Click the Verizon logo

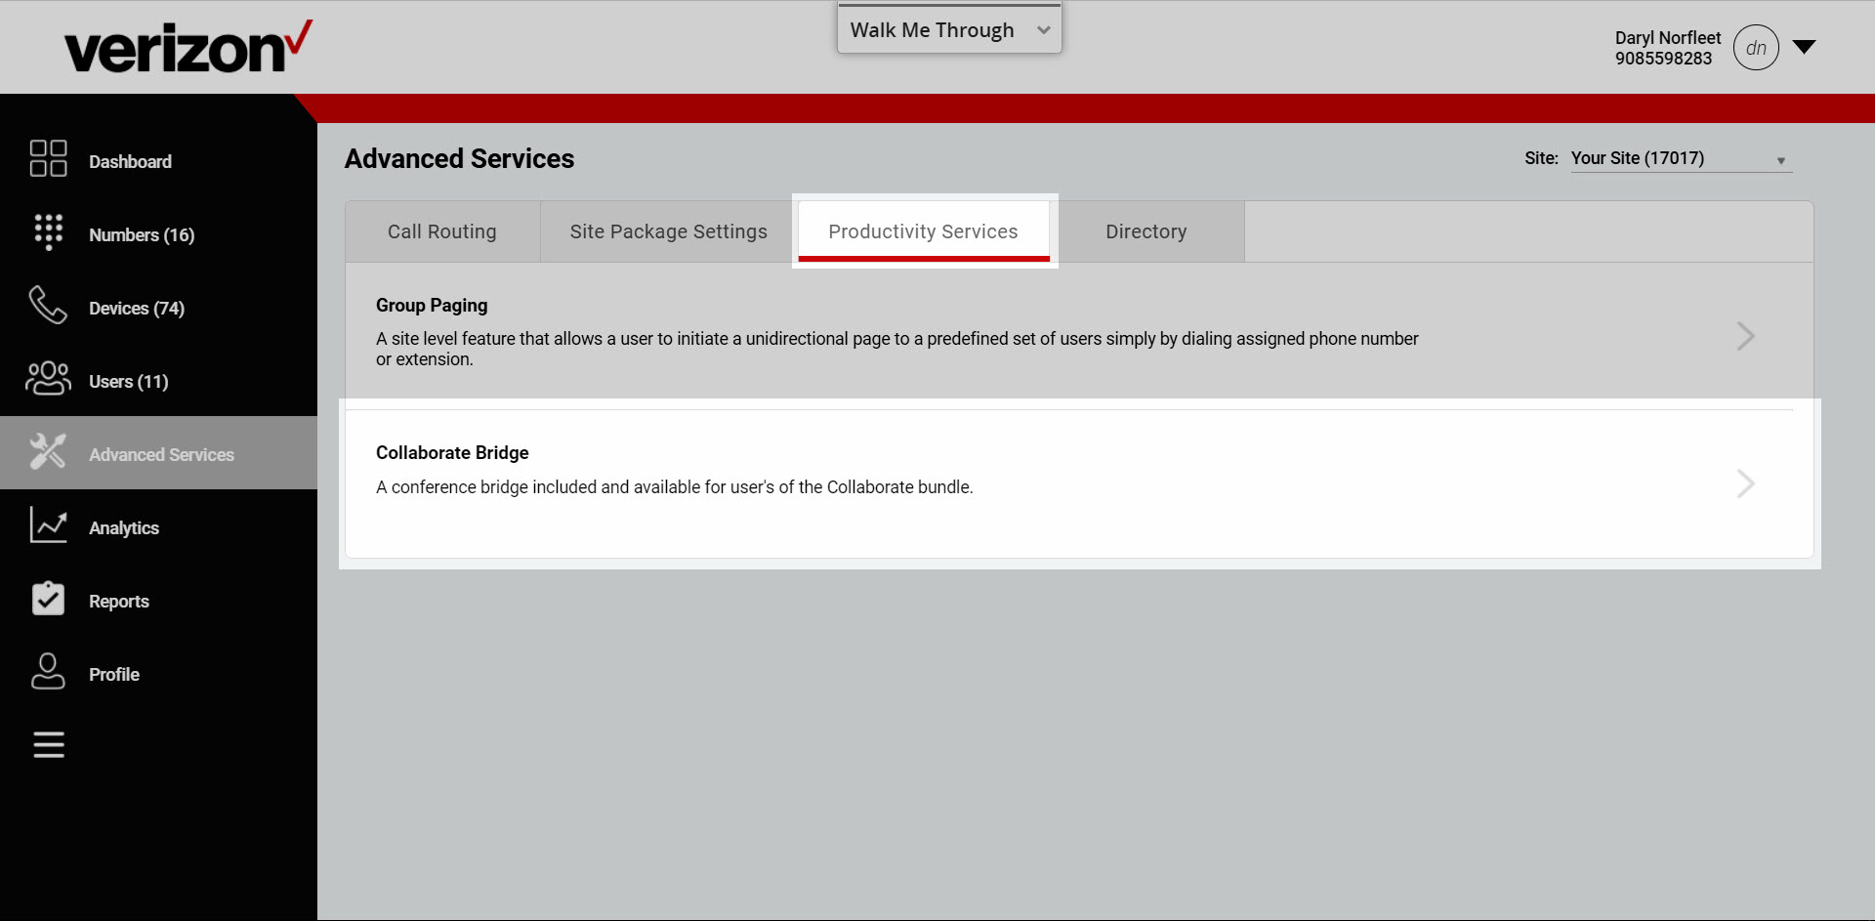tap(188, 47)
